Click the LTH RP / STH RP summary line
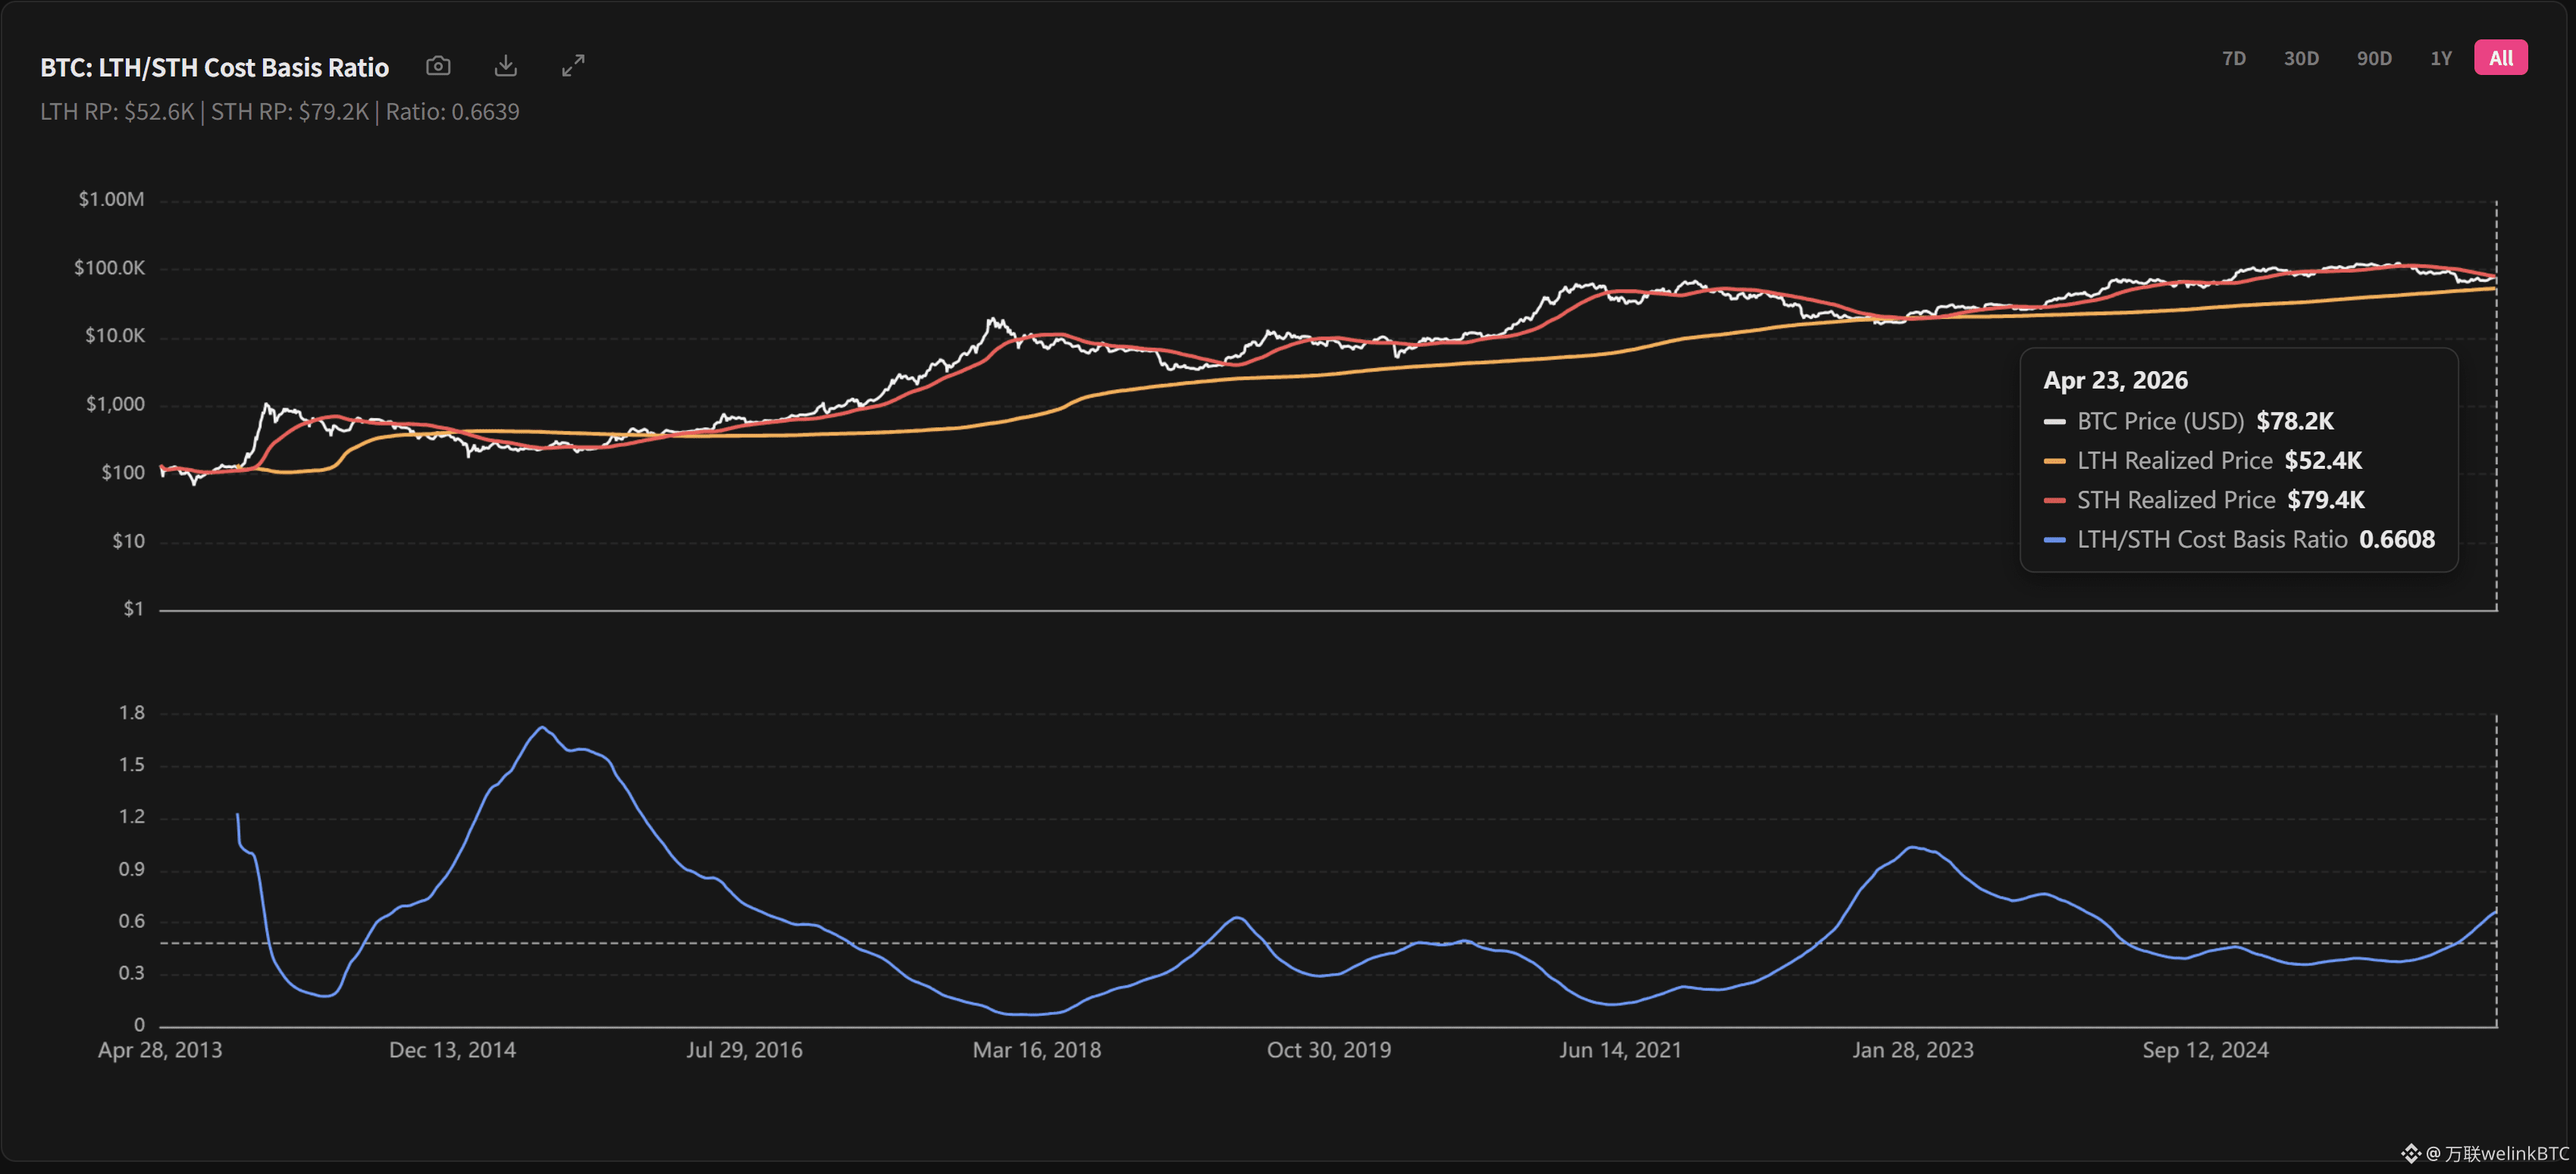The width and height of the screenshot is (2576, 1174). point(280,112)
